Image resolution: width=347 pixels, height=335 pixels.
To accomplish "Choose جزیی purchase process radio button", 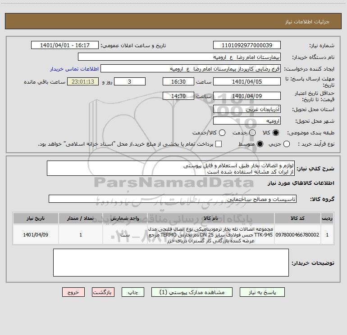I will tap(286, 144).
